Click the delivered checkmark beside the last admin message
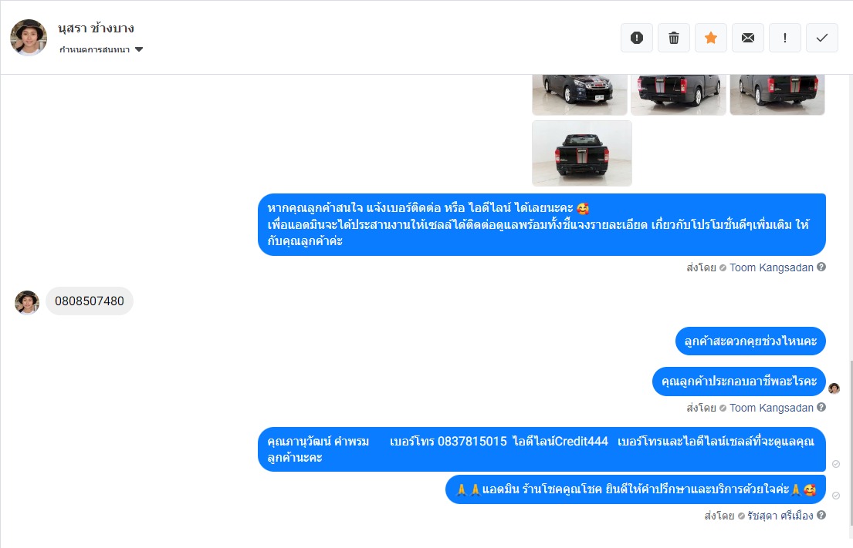The width and height of the screenshot is (853, 548). (836, 496)
